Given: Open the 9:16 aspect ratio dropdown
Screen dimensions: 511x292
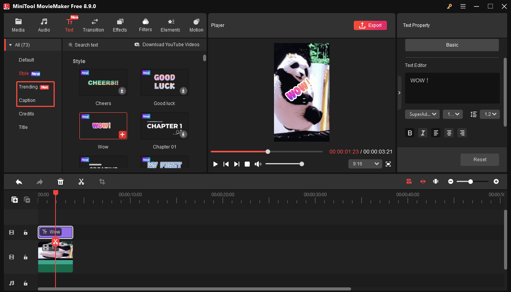Looking at the screenshot, I should (x=365, y=164).
